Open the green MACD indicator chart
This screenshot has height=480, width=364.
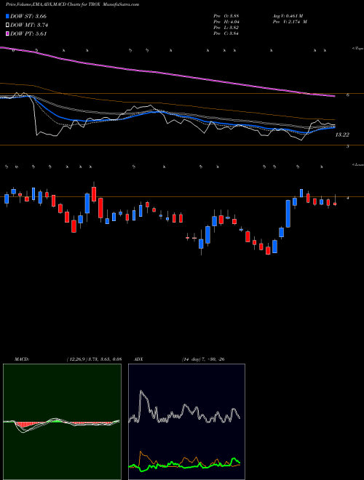click(62, 422)
